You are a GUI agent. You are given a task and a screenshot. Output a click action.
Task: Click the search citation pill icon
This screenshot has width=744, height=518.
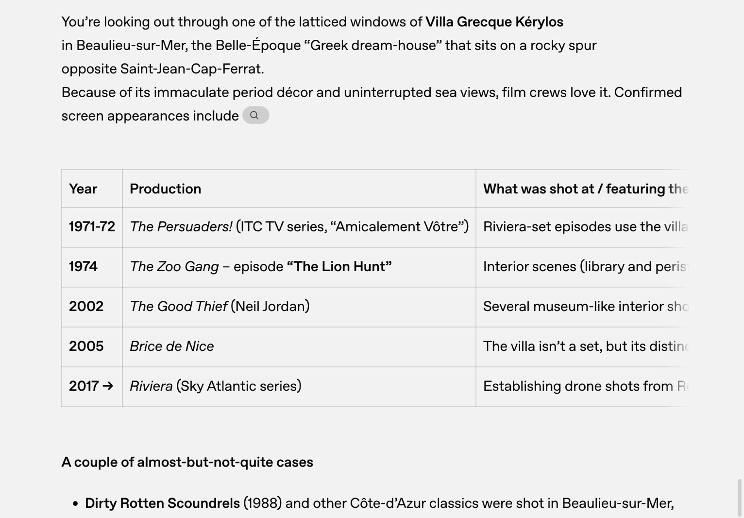255,115
